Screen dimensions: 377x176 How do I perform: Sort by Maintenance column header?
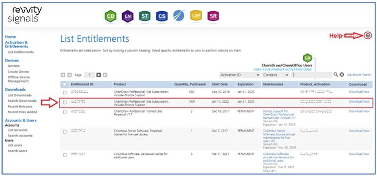273,84
